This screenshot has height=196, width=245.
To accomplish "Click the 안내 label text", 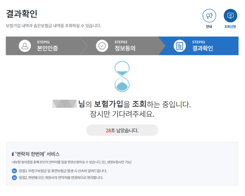I will [209, 27].
